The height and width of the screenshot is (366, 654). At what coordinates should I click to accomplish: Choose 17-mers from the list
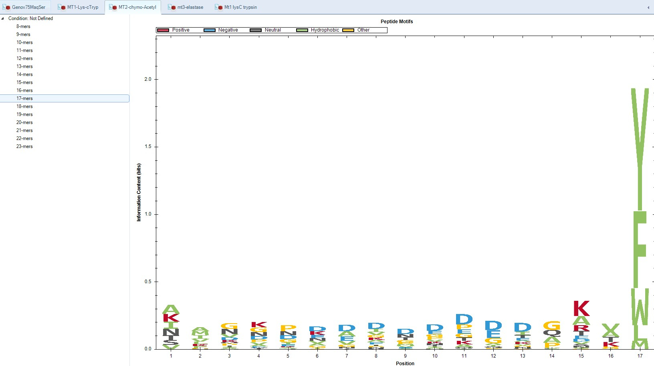24,98
